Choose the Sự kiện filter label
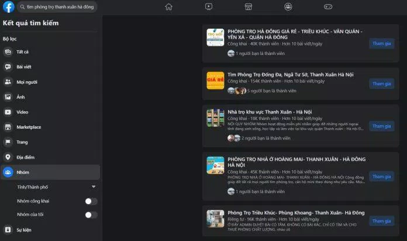The height and width of the screenshot is (241, 407). [x=24, y=230]
